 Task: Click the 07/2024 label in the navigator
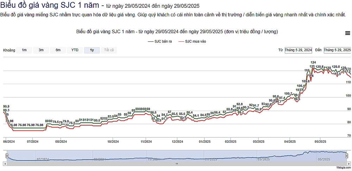coord(43,159)
